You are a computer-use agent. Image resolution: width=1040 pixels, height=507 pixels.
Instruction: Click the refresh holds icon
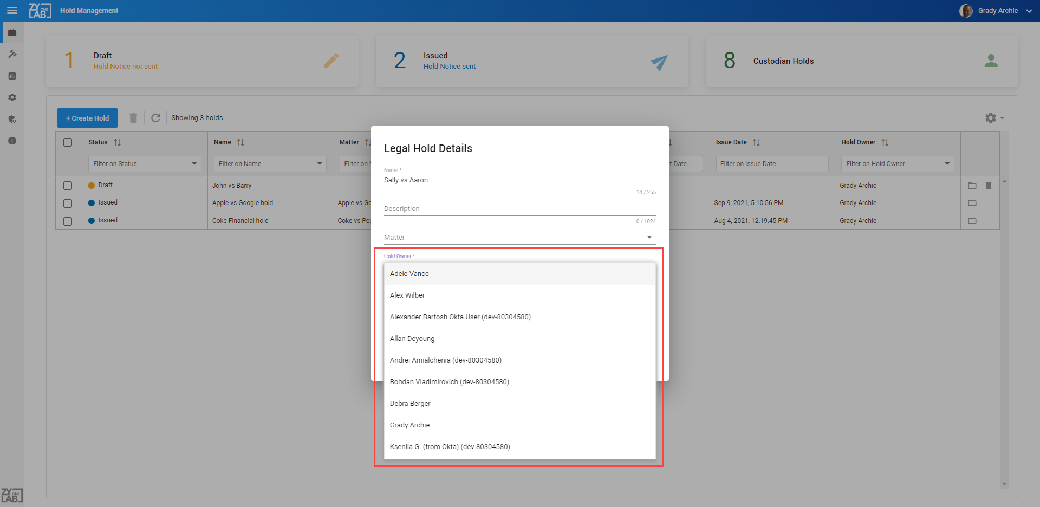coord(155,118)
